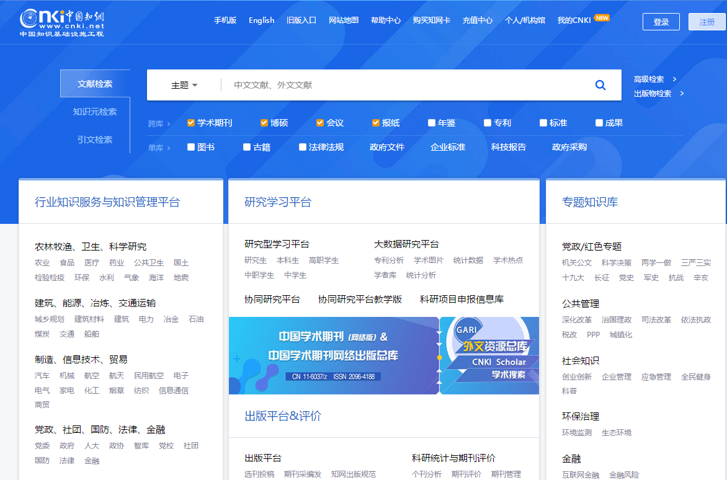Click 智库 link

coord(141,446)
